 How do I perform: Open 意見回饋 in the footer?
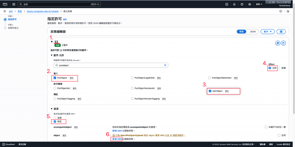click(x=22, y=144)
